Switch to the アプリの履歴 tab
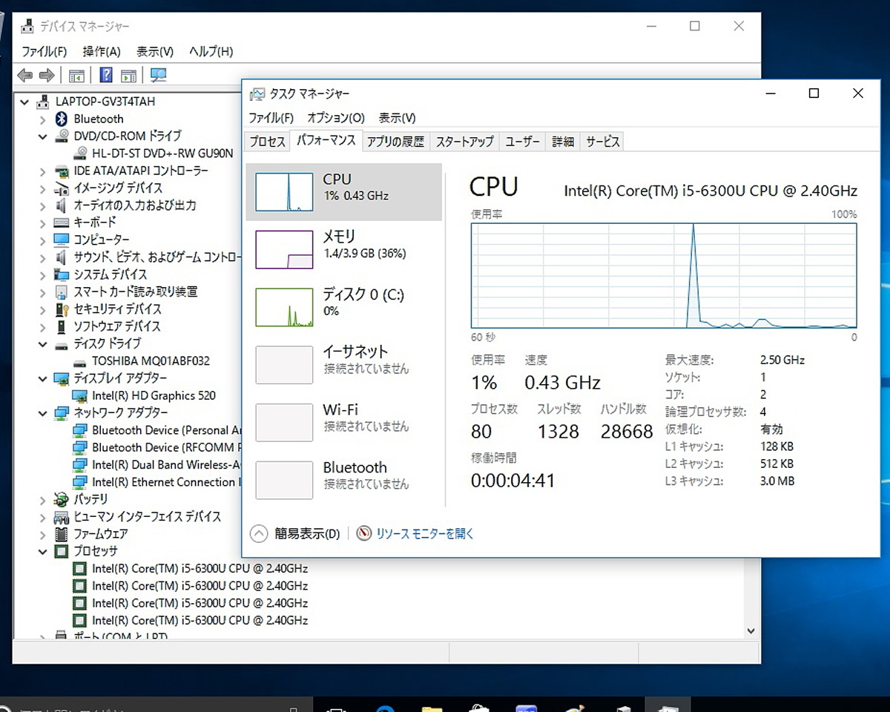This screenshot has height=712, width=890. point(395,142)
